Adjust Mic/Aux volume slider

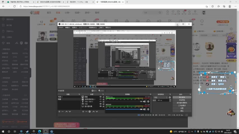[x=124, y=102]
